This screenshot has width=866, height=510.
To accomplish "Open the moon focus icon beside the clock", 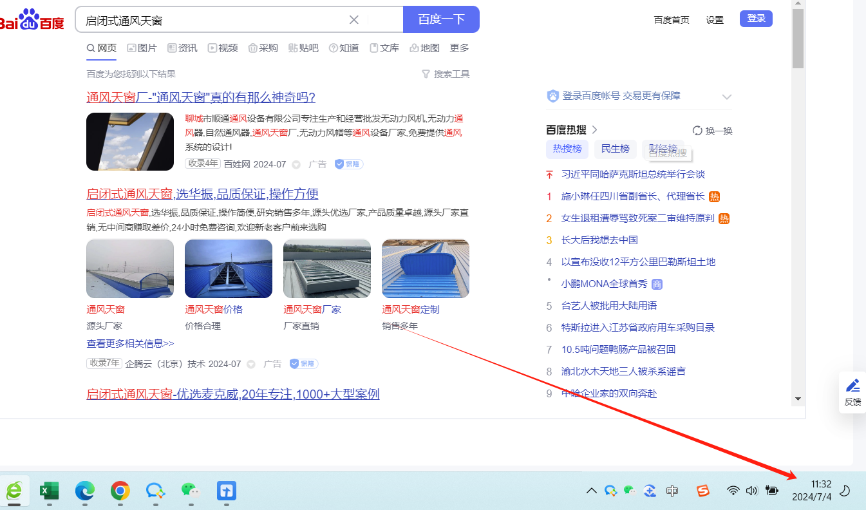I will point(845,491).
